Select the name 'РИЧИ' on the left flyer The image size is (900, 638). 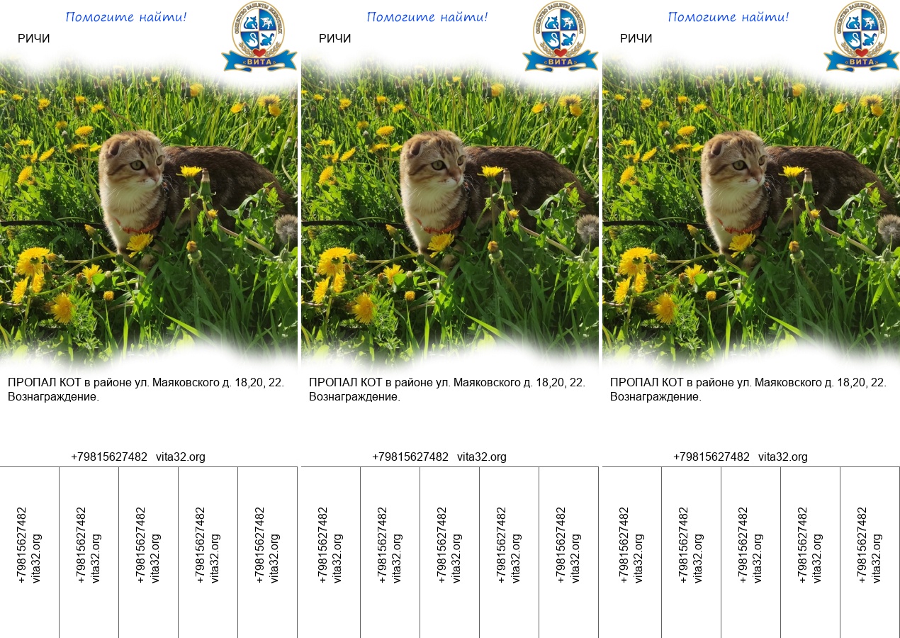[x=34, y=39]
